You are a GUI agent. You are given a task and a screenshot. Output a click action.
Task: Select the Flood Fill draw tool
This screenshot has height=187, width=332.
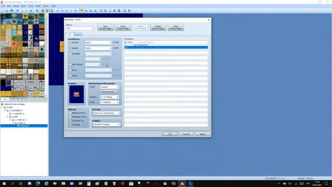pos(71,10)
